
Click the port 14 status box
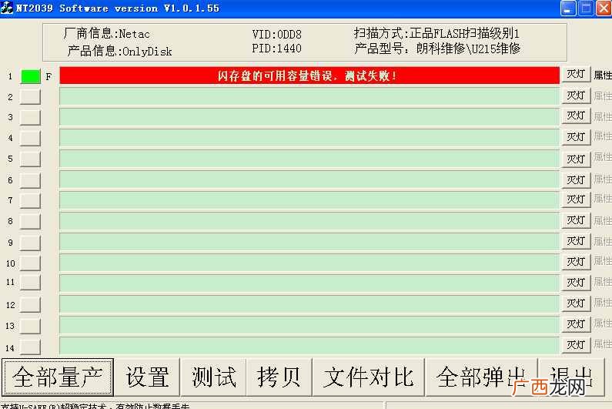click(x=31, y=347)
